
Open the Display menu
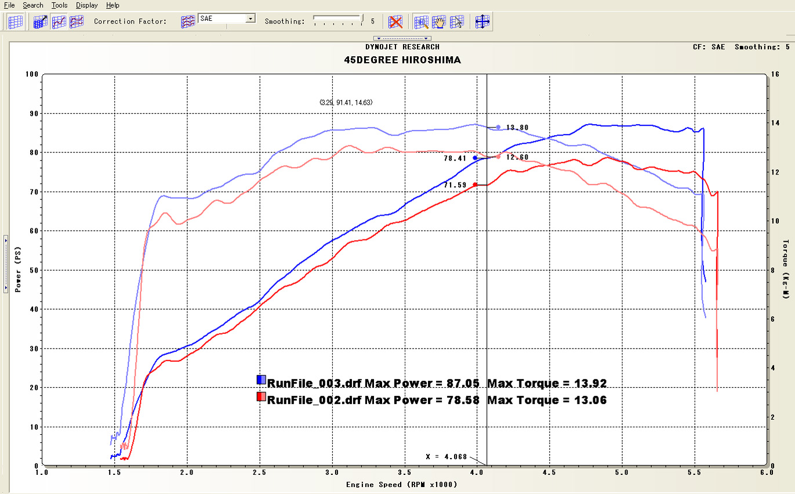(87, 5)
